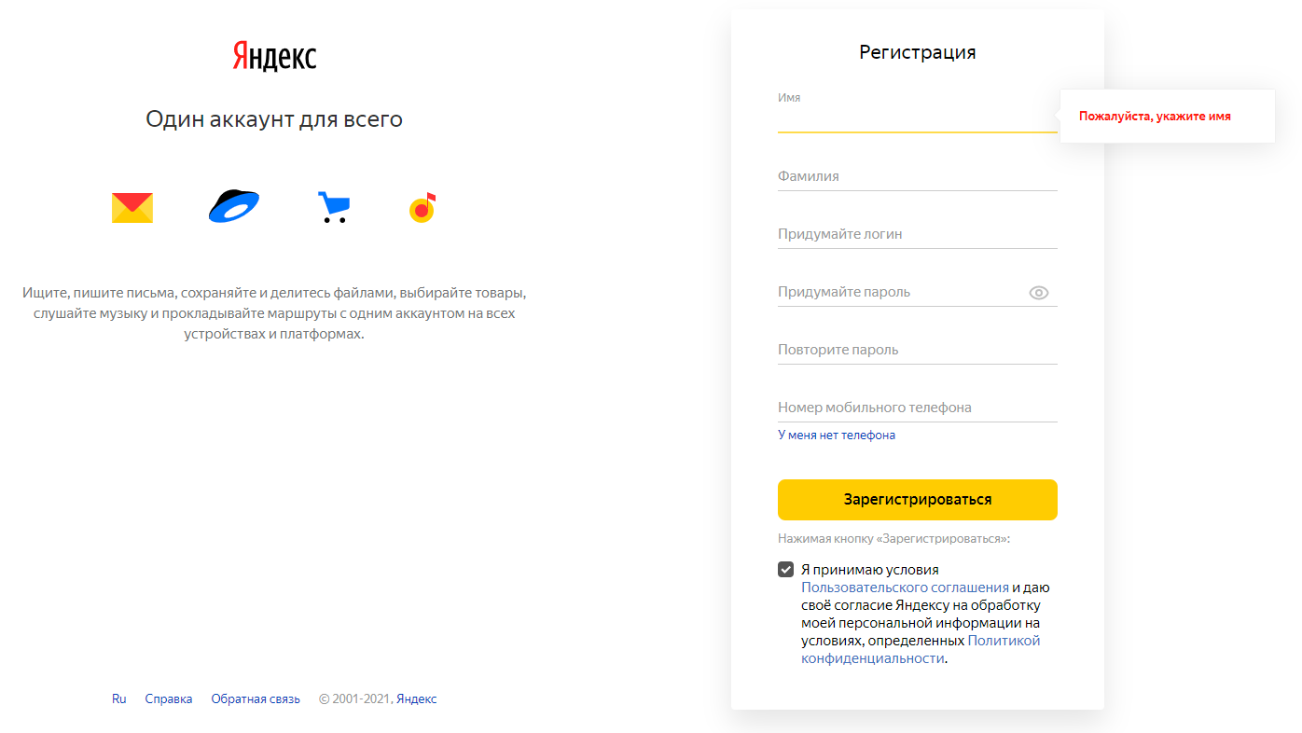Click the Придумайте пароль field

(x=901, y=292)
